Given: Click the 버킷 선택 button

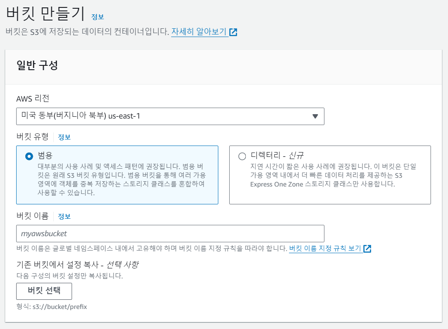Looking at the screenshot, I should (x=44, y=291).
